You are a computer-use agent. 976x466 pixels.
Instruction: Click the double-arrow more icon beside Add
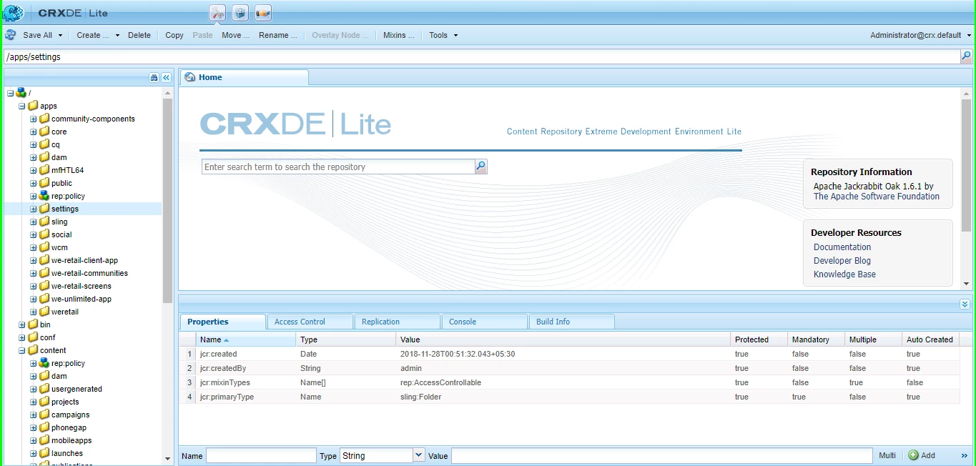pos(965,455)
